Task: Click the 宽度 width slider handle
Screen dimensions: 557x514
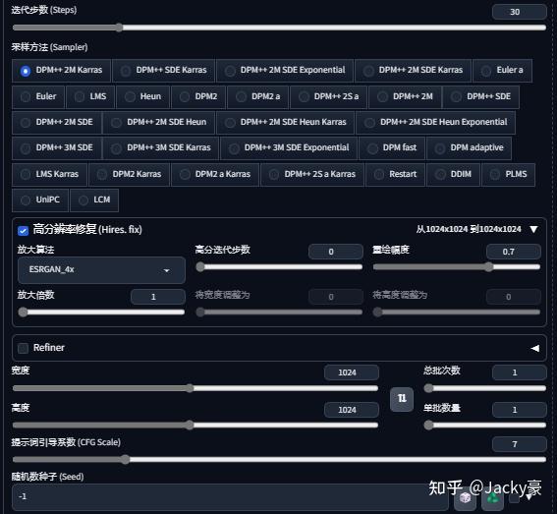Action: (190, 388)
